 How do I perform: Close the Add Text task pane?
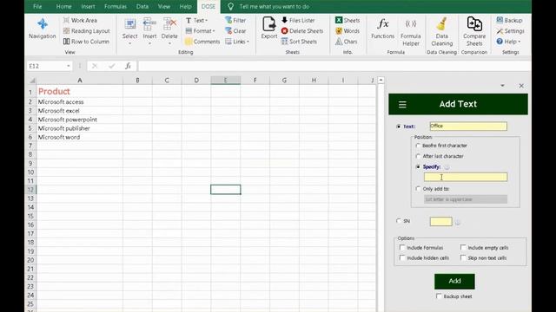[521, 86]
